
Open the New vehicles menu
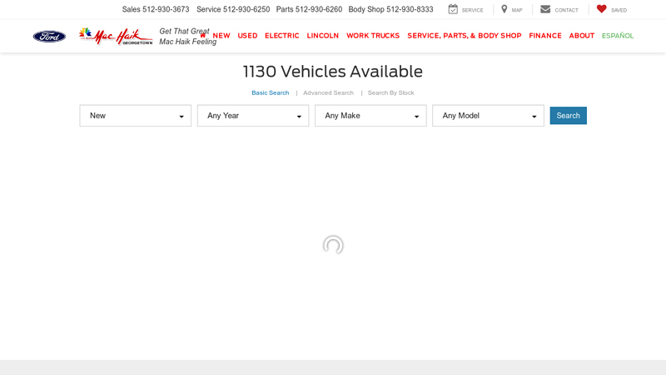221,36
